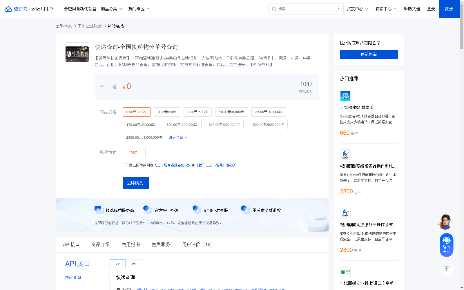Expand all specs with 展开全部
This screenshot has height=290, width=464.
coord(178,137)
